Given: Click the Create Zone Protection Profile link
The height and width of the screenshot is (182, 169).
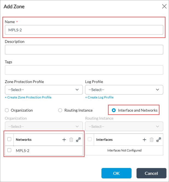Looking at the screenshot, I should pyautogui.click(x=28, y=97).
